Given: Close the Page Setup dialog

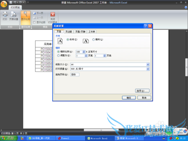Looking at the screenshot, I should click(x=150, y=26).
